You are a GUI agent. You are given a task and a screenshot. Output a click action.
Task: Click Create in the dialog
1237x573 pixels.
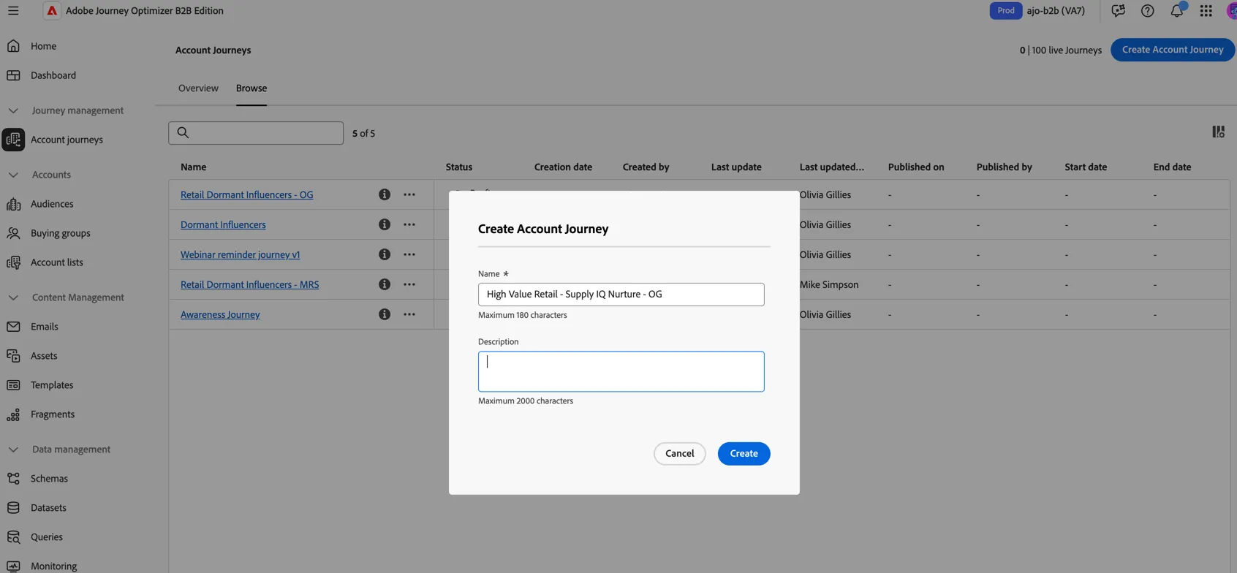[x=744, y=453]
